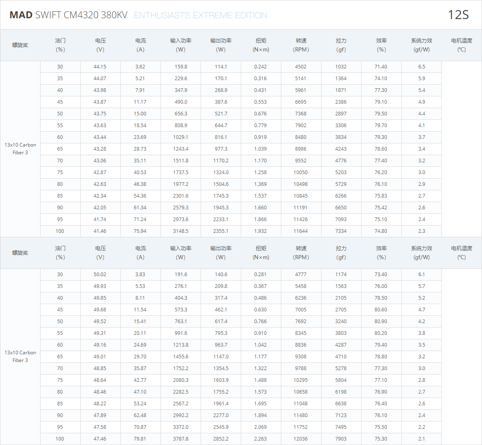Select torque cell 0.242
Viewport: 482px width, 445px height.
click(260, 67)
